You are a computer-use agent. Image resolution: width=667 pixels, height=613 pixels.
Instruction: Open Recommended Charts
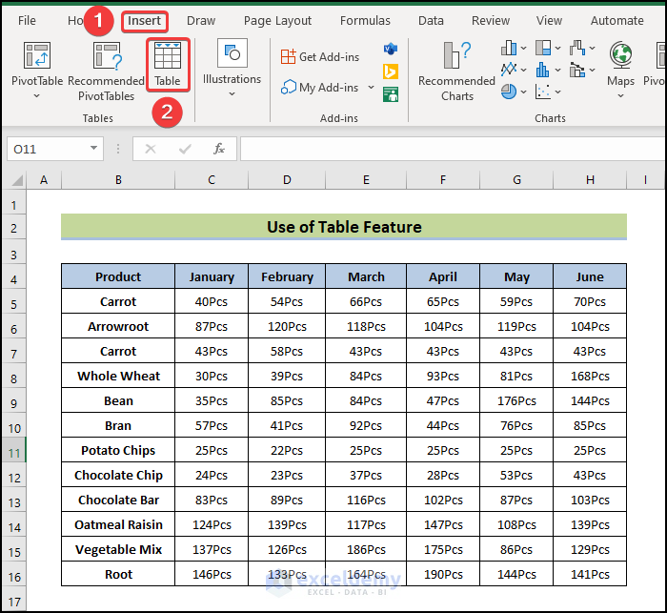tap(456, 65)
